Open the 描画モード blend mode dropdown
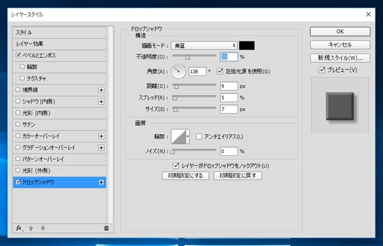The image size is (383, 246). point(204,45)
